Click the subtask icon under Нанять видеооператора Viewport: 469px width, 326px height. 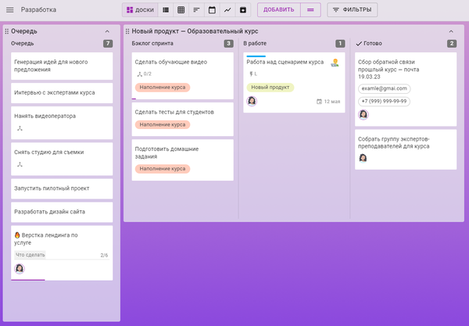tap(20, 128)
